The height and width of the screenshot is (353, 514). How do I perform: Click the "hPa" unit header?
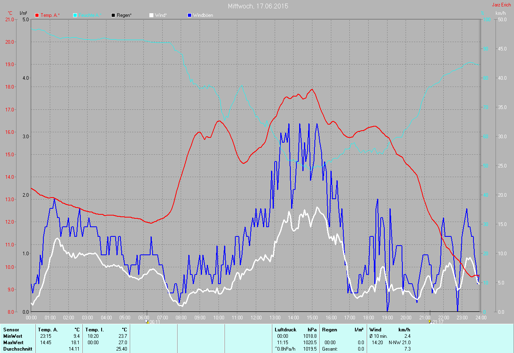coord(312,330)
